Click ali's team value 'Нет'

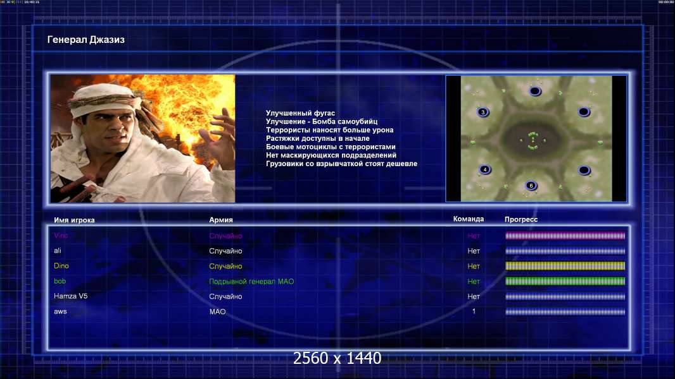click(474, 251)
